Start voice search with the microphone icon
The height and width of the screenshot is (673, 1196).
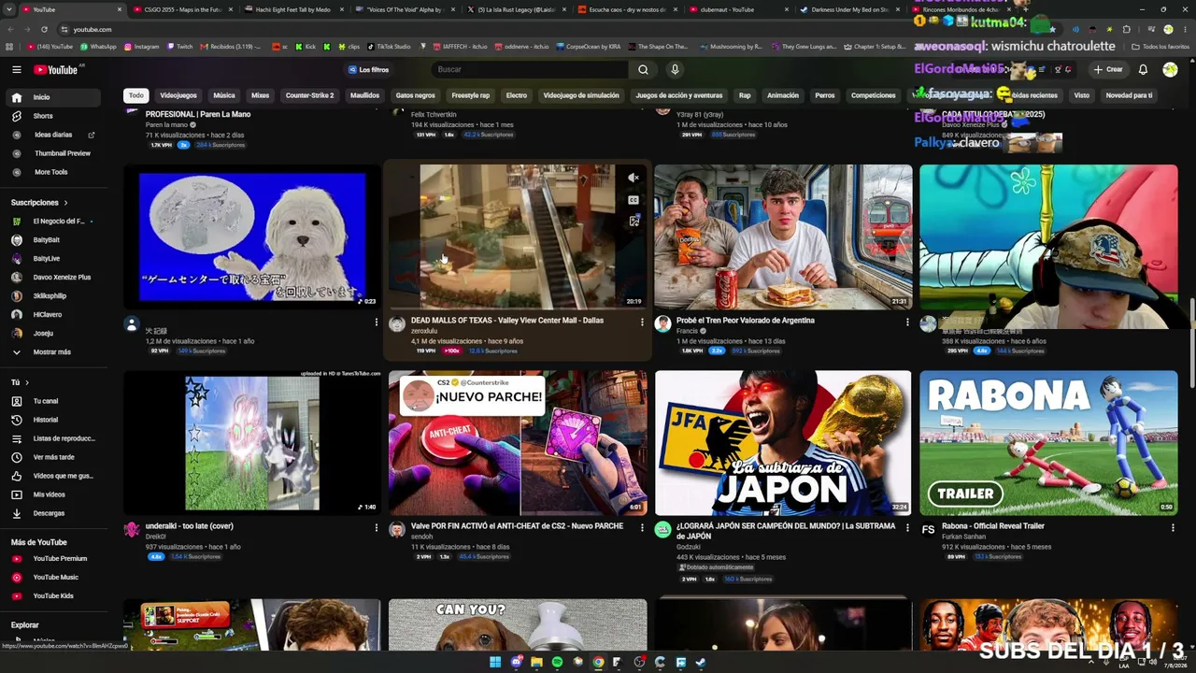coord(675,69)
